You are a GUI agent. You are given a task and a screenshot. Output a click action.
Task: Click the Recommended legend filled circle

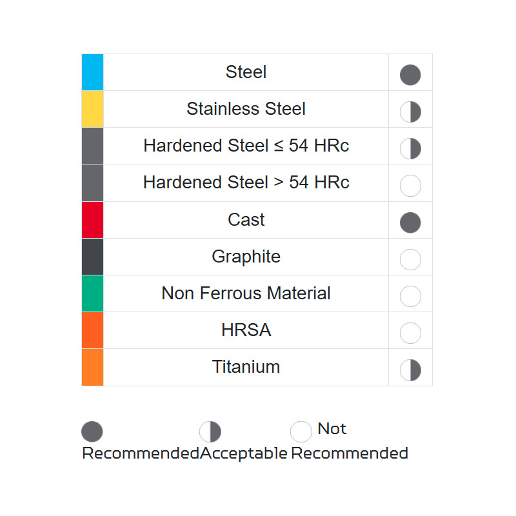(x=92, y=432)
